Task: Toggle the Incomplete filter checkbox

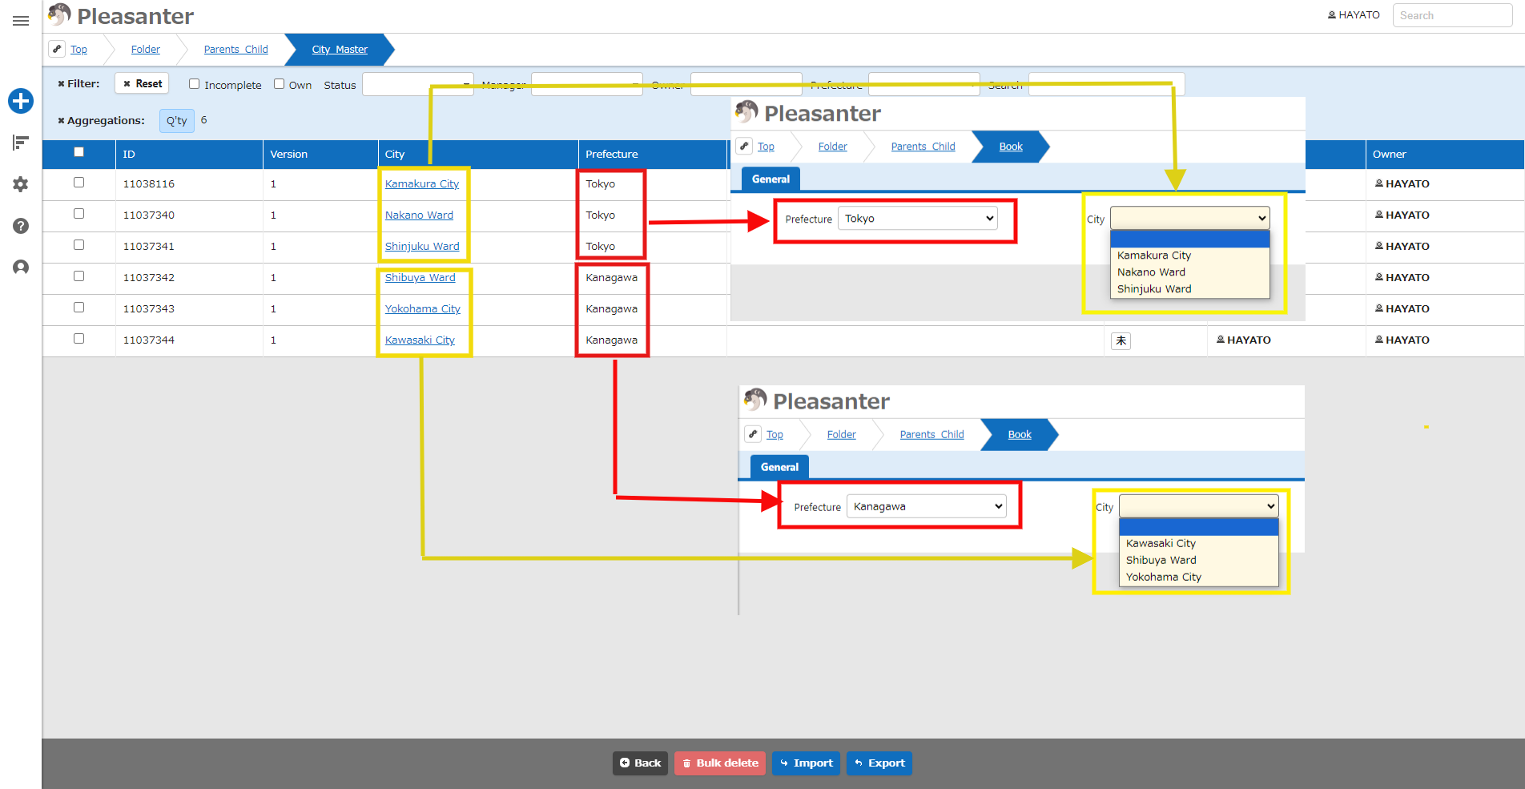Action: pos(194,84)
